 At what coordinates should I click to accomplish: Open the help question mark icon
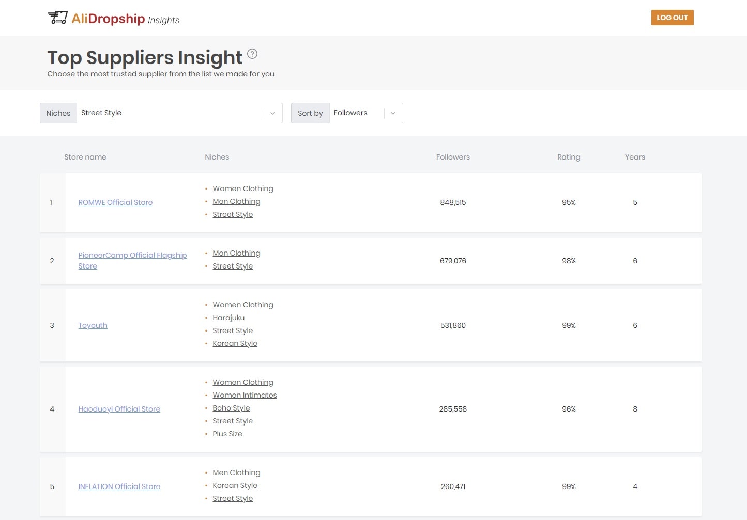252,54
